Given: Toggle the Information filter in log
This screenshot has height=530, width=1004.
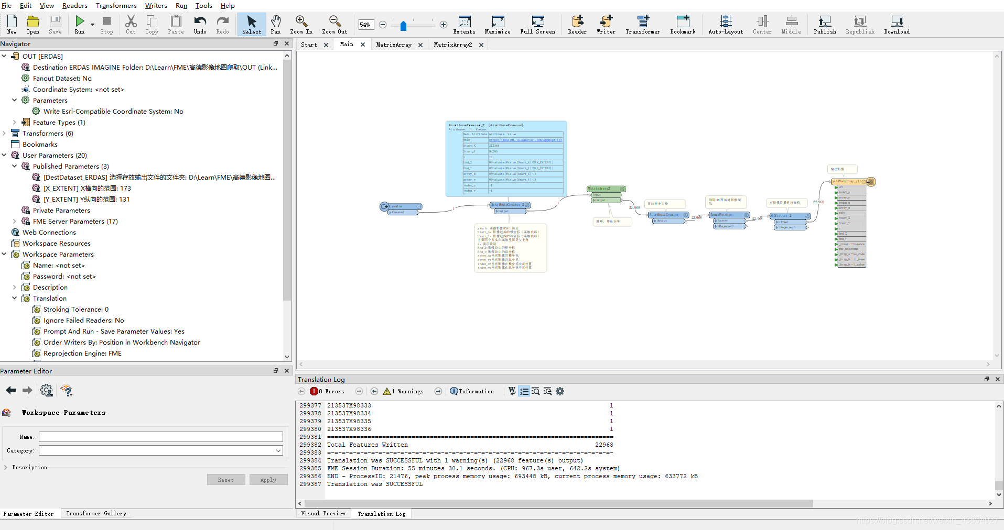Looking at the screenshot, I should point(472,391).
